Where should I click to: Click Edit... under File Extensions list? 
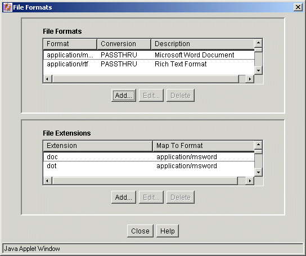(151, 197)
